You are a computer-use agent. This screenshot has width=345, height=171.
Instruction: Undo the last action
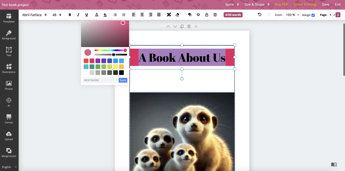259,14
